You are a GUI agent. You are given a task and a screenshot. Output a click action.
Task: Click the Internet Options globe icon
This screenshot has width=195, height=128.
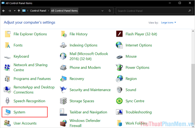pos(120,45)
